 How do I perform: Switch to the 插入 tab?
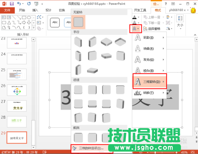[x=35, y=10]
